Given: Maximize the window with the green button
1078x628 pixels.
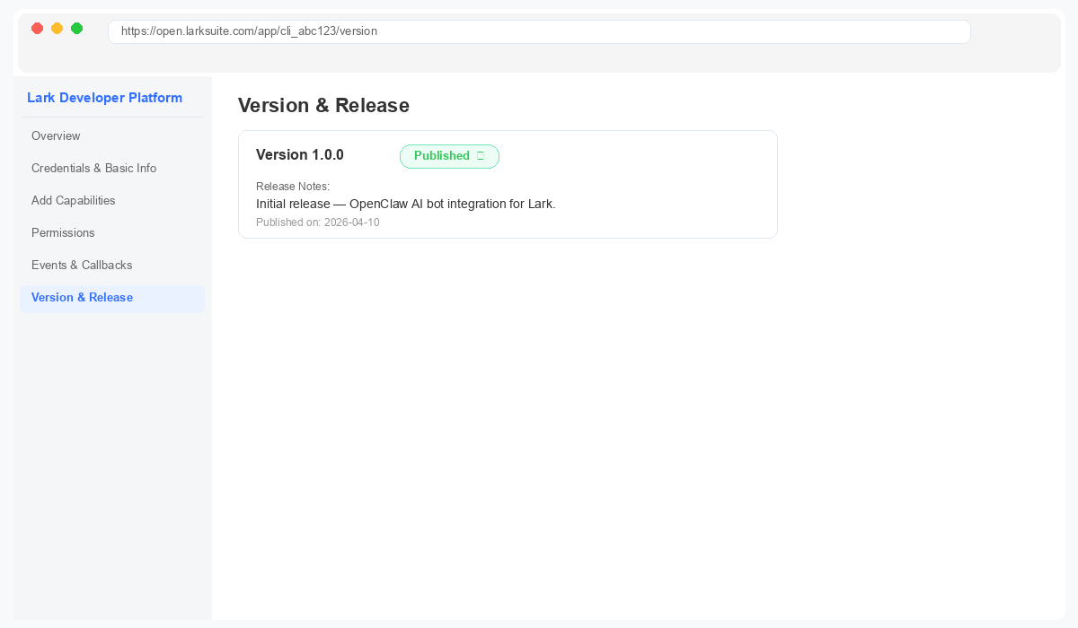Looking at the screenshot, I should tap(77, 29).
